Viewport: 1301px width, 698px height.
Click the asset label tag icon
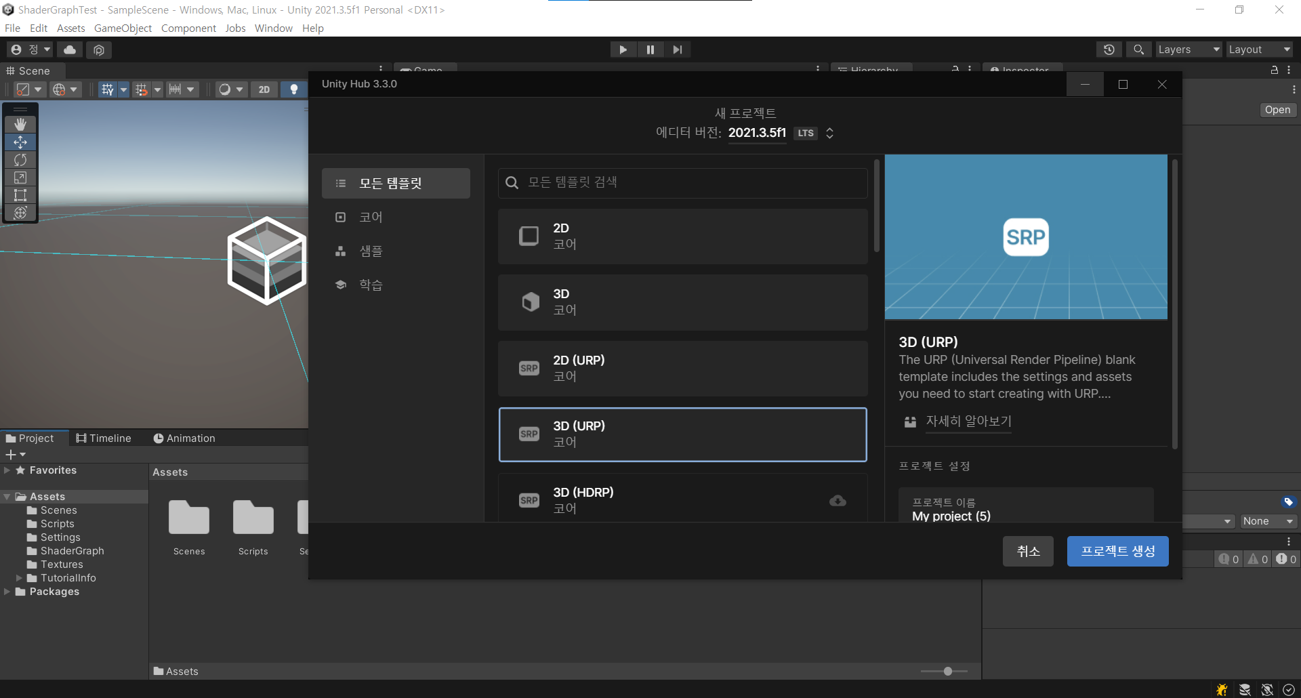1288,502
